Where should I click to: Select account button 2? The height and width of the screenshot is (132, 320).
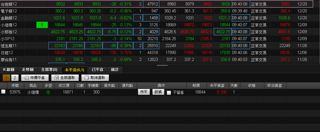click(15, 78)
